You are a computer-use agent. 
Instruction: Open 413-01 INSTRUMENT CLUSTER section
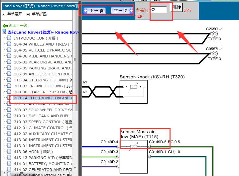tap(43, 146)
